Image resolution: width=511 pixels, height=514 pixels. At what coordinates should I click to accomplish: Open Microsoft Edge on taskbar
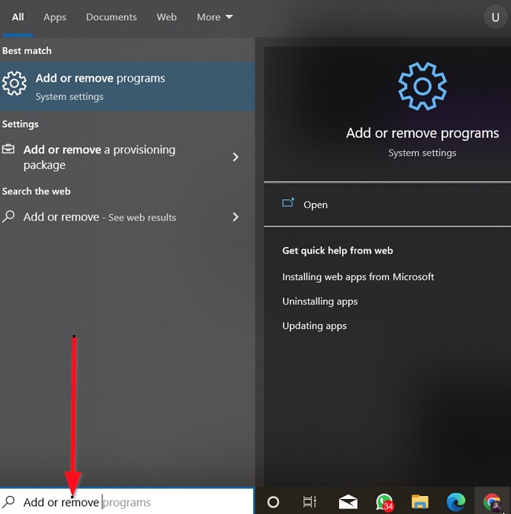point(456,502)
